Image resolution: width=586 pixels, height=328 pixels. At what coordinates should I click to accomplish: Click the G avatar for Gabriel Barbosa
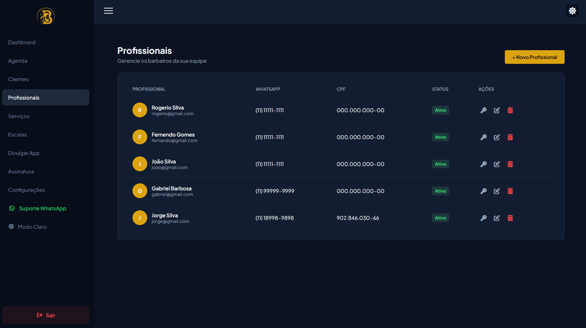pos(140,191)
